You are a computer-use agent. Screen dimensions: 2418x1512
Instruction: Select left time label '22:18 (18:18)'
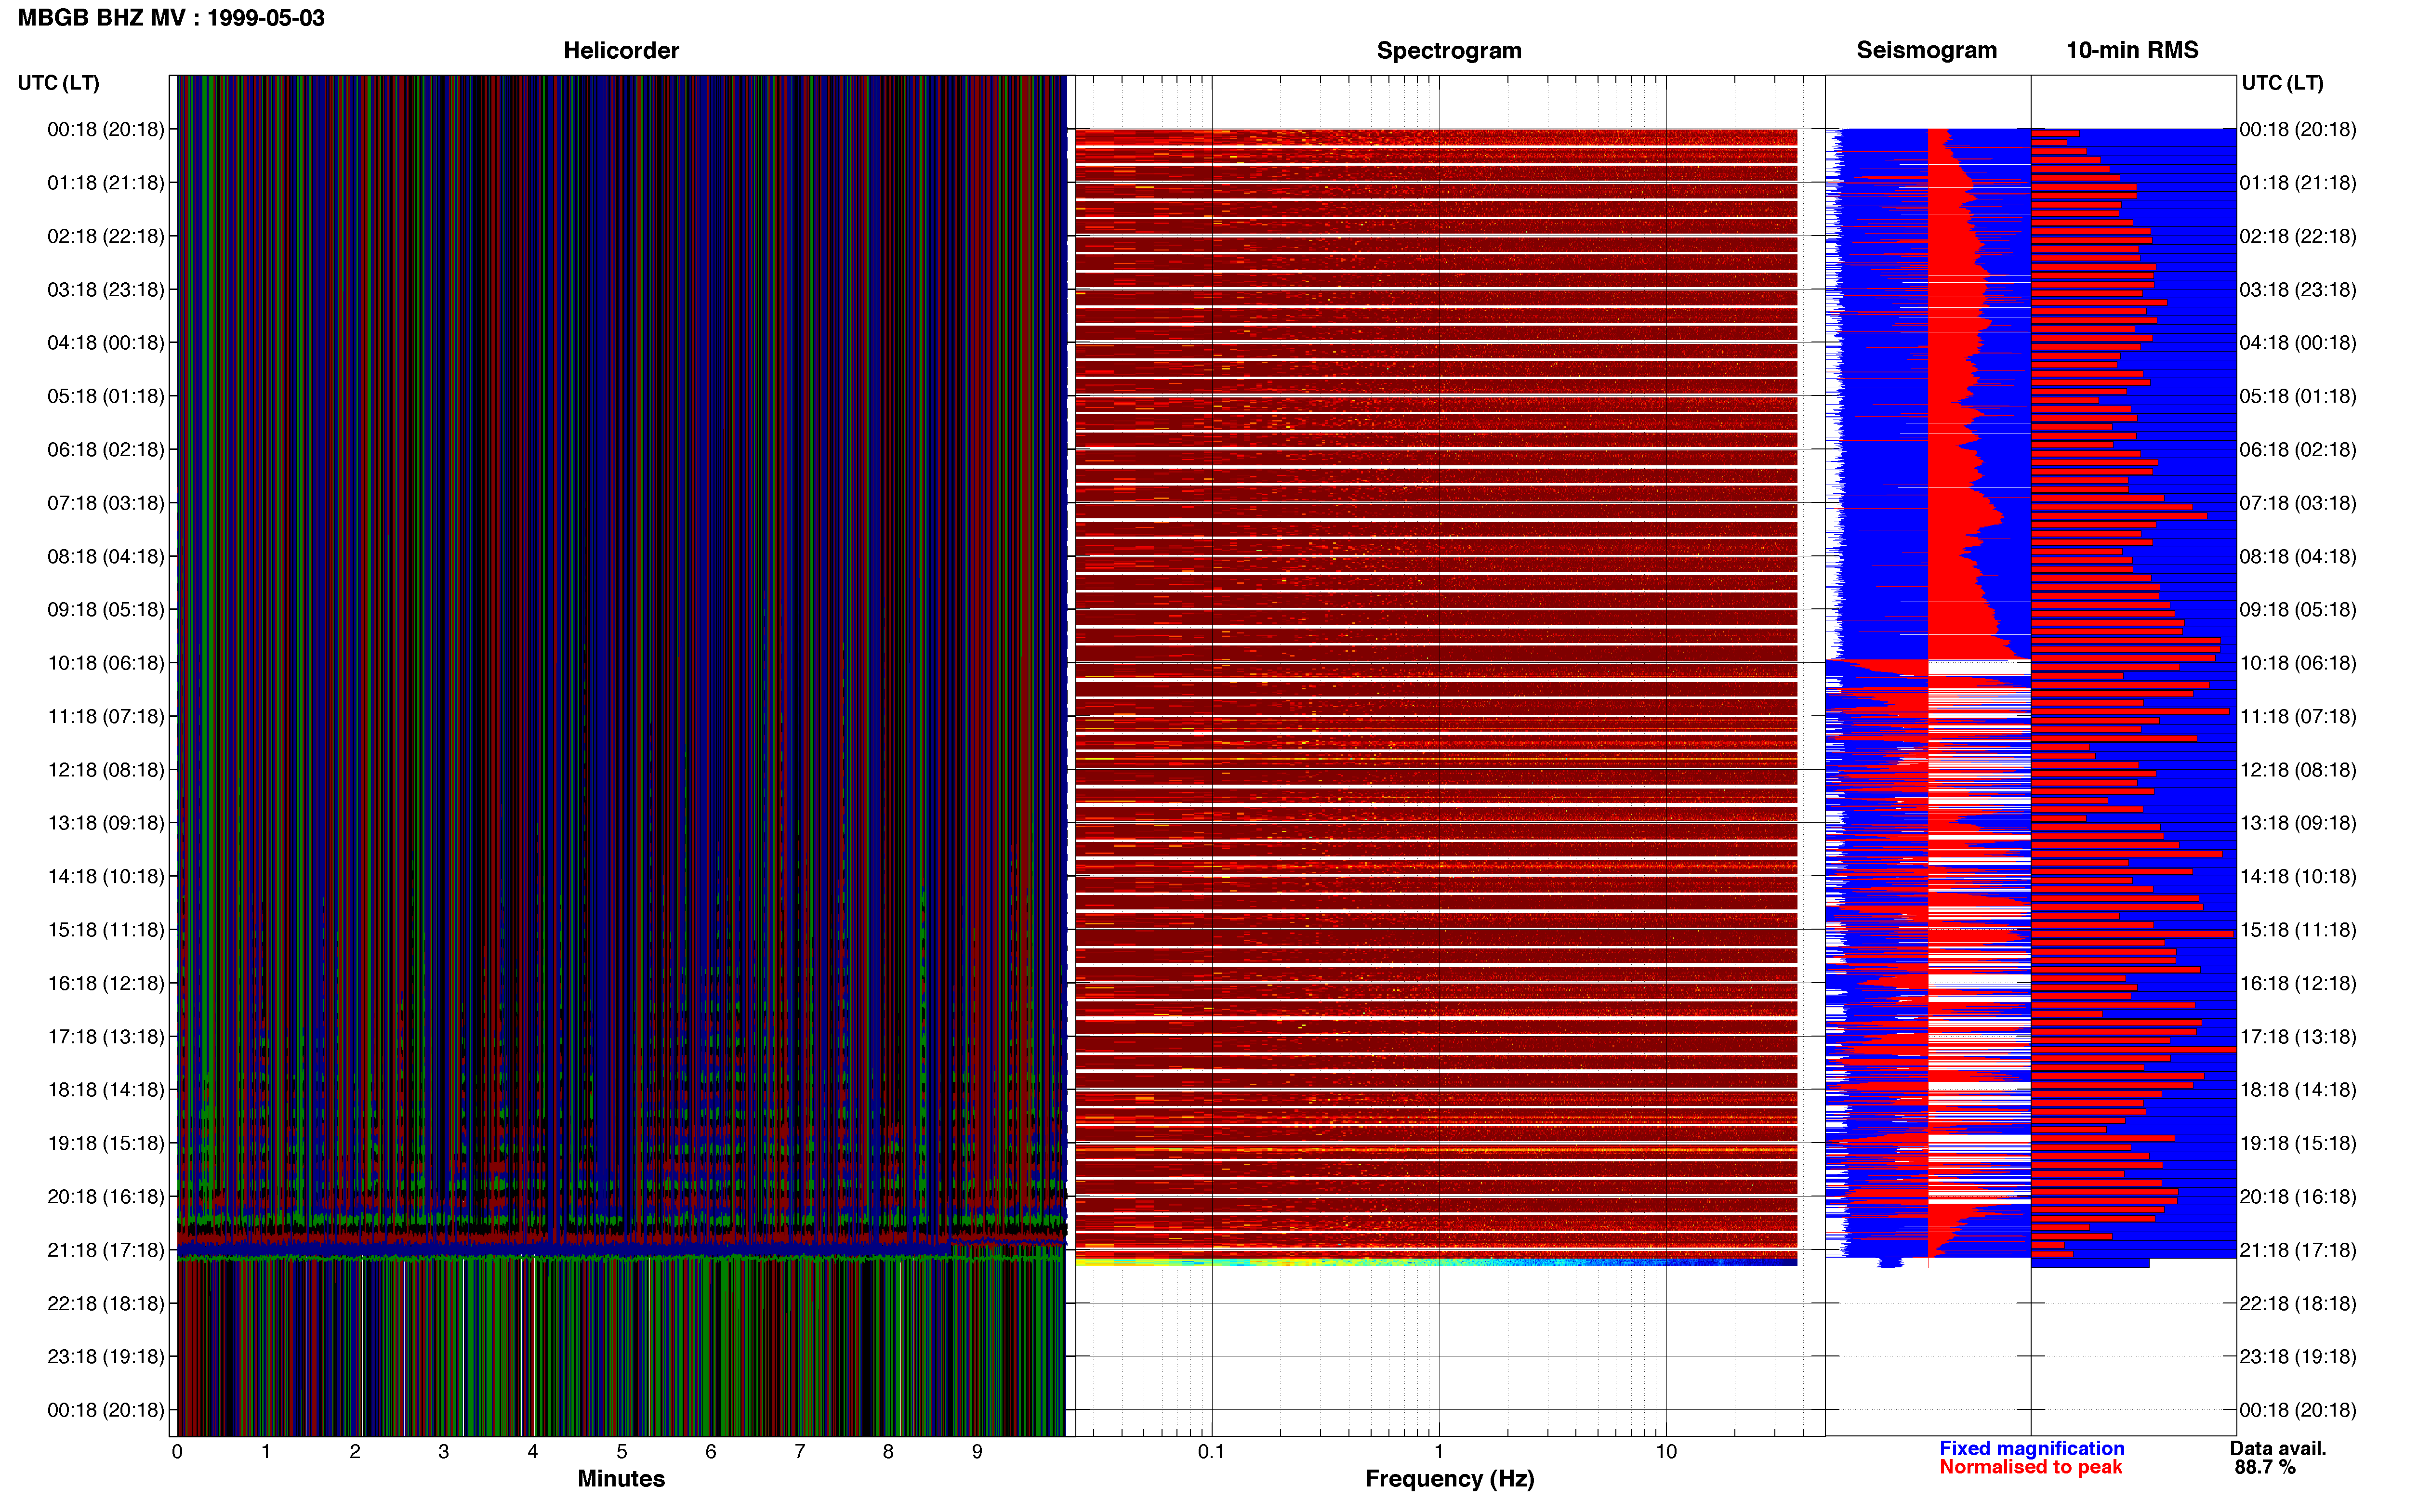click(x=106, y=1303)
